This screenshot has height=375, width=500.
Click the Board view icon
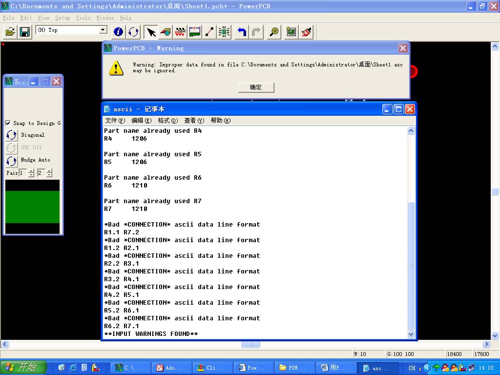click(x=291, y=32)
